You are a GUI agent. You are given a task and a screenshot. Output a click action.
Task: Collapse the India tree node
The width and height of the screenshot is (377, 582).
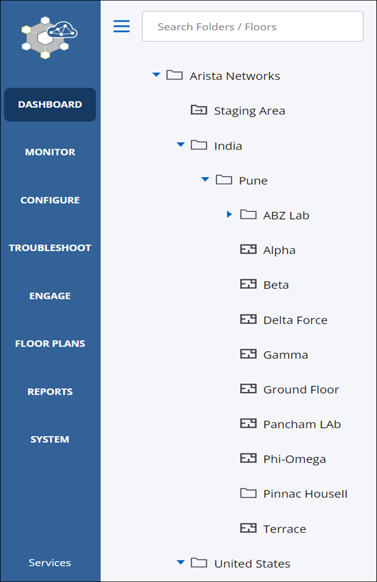180,144
